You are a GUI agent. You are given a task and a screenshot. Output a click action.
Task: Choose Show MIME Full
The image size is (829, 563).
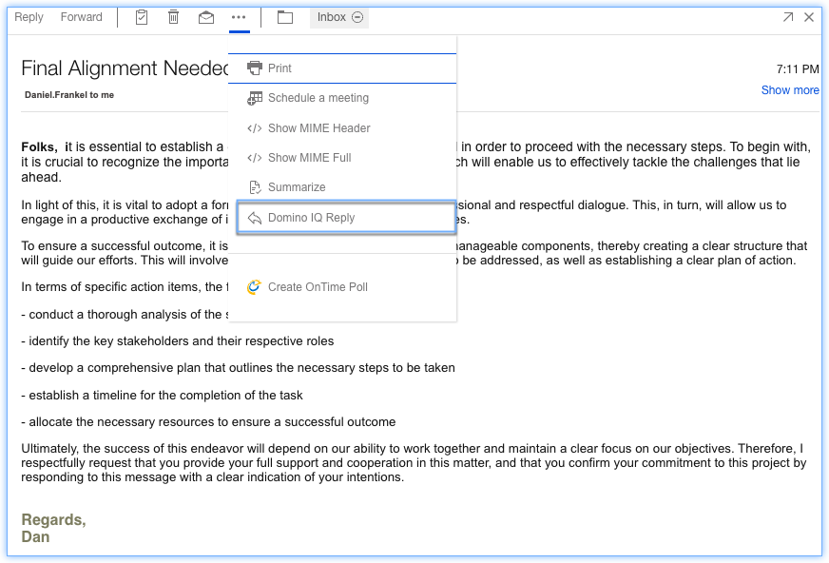(342, 158)
